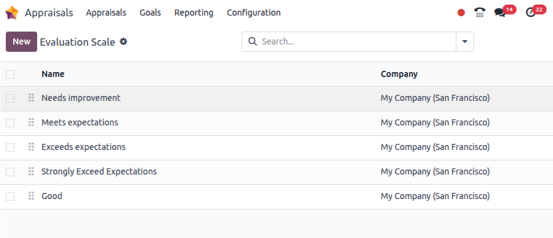
Task: Click the magnifier search icon
Action: click(x=252, y=42)
